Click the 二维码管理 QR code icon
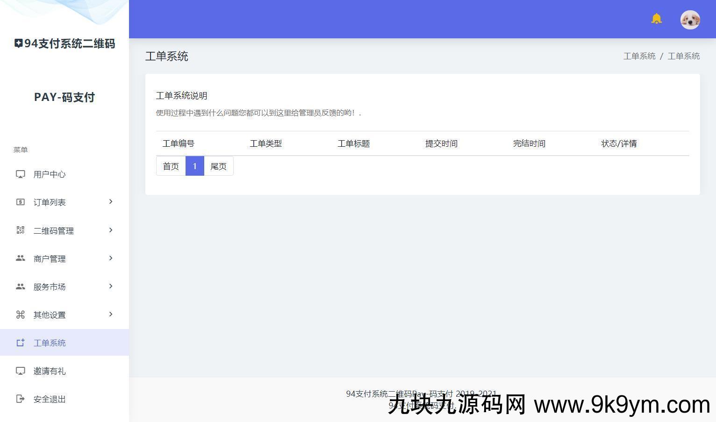The image size is (716, 422). tap(21, 230)
